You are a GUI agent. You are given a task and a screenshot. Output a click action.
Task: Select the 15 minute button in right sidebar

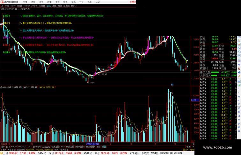tap(239, 97)
